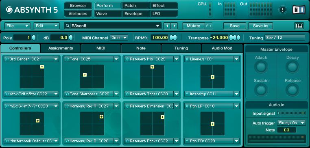This screenshot has height=148, width=310.
Task: Open the X: Harmony Res A CC27 dropdown
Action: tap(116, 106)
